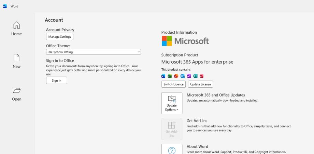Click the Outlook icon under product contents
Viewport: 314px width, 154px height.
182,76
